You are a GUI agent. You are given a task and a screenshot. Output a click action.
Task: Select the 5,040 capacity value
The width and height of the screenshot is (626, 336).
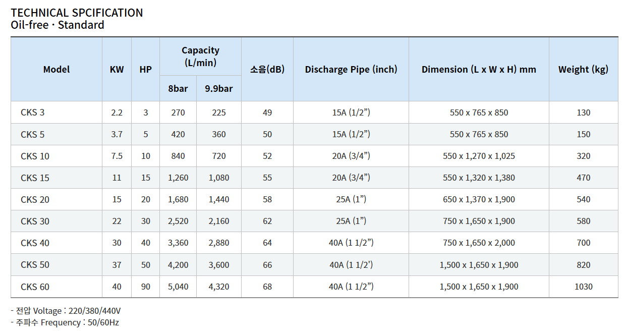click(178, 287)
